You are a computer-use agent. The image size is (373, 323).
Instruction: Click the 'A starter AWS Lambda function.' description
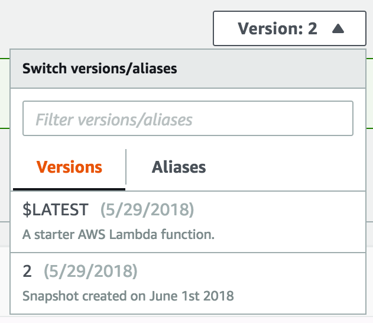(118, 234)
